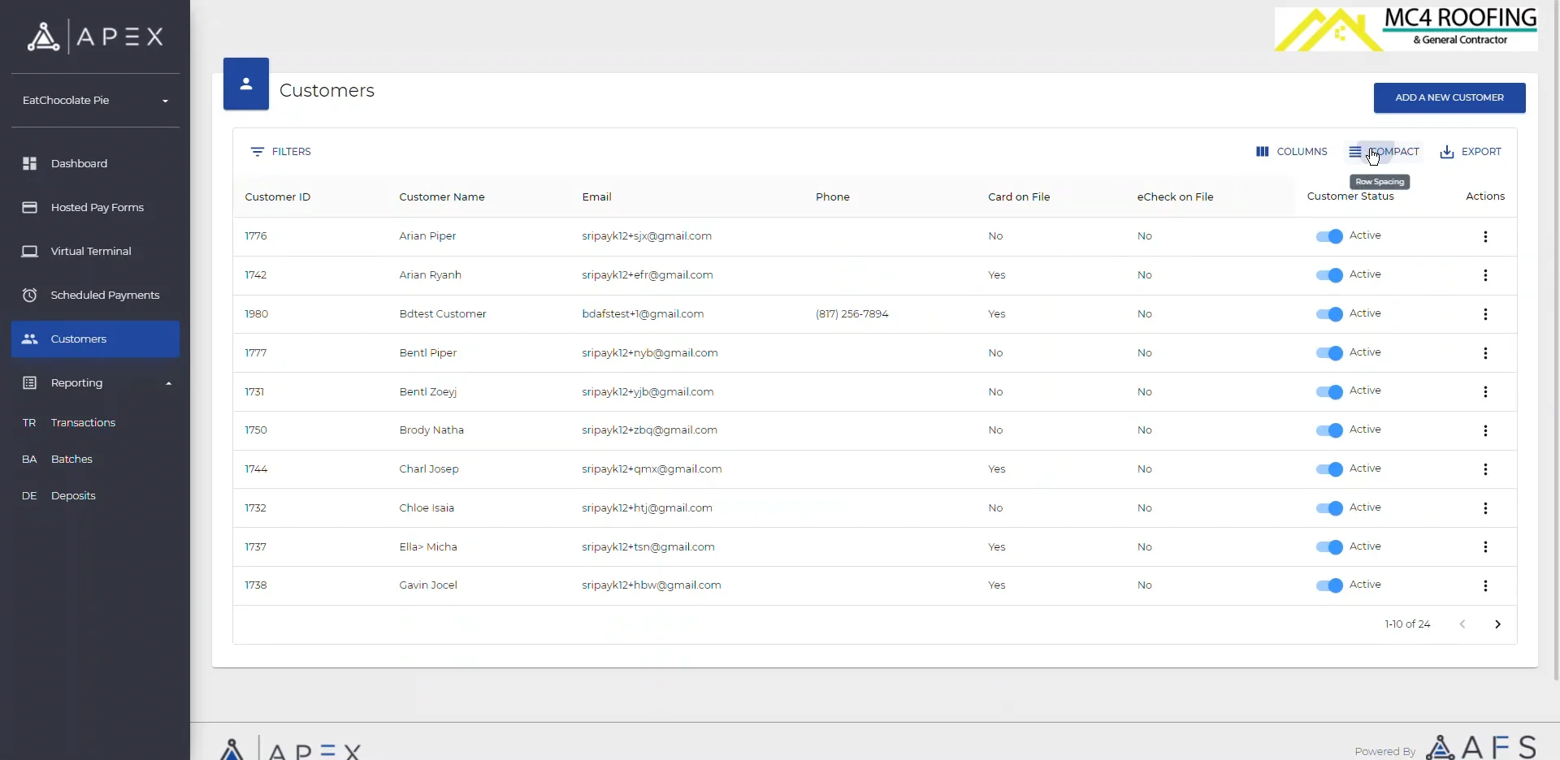This screenshot has height=760, width=1560.
Task: Click the APEX logo at top left
Action: (x=95, y=37)
